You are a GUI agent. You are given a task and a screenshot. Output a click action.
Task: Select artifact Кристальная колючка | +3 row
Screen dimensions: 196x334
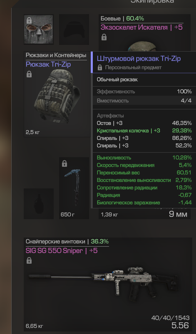144,131
